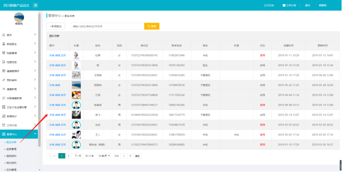Screen dimensions: 342x172
Task: Open default male avatar in row 18982185285
Action: [x=76, y=105]
